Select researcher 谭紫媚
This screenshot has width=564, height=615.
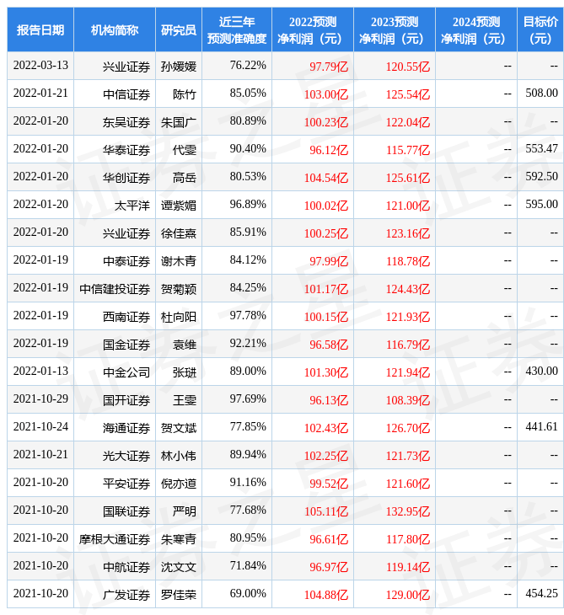179,206
